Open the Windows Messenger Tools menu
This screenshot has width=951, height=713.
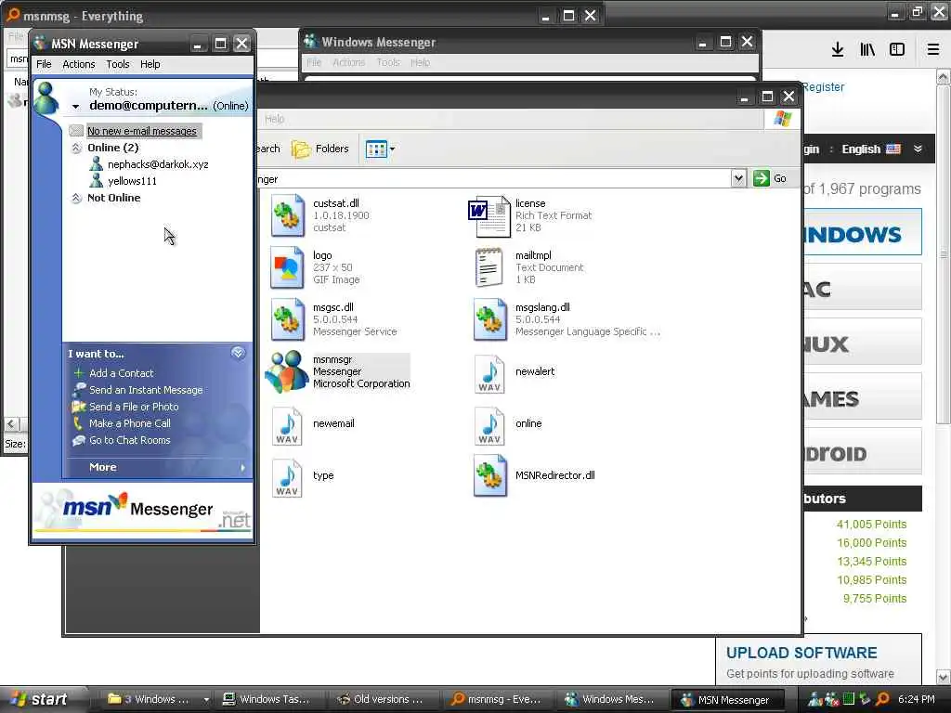pyautogui.click(x=388, y=62)
